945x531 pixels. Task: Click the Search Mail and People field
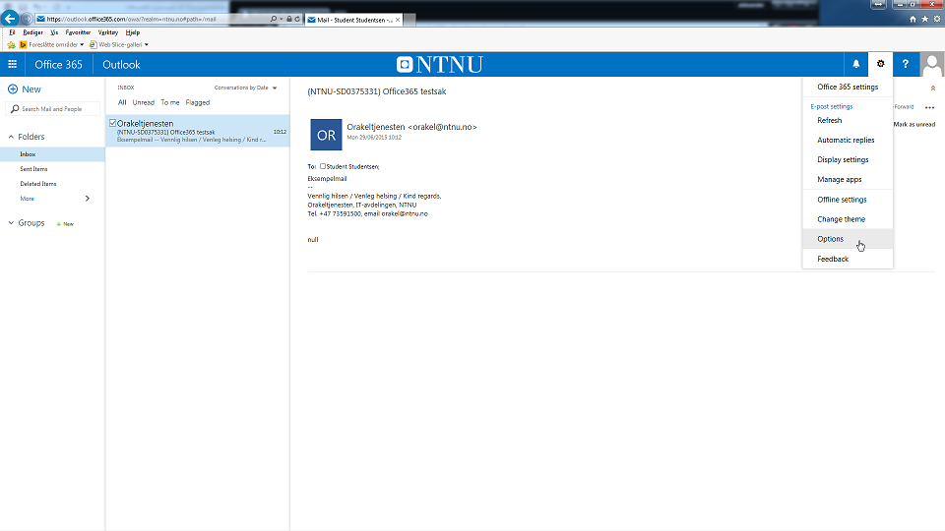point(52,109)
